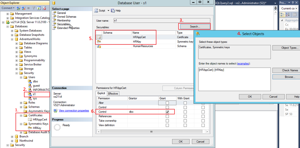Click the HRAppCert row icon in Securables grid
The image size is (300, 148).
coord(99,37)
